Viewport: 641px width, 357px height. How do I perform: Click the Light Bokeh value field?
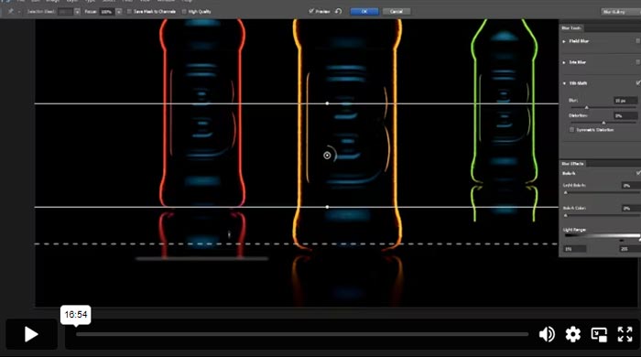pyautogui.click(x=630, y=186)
